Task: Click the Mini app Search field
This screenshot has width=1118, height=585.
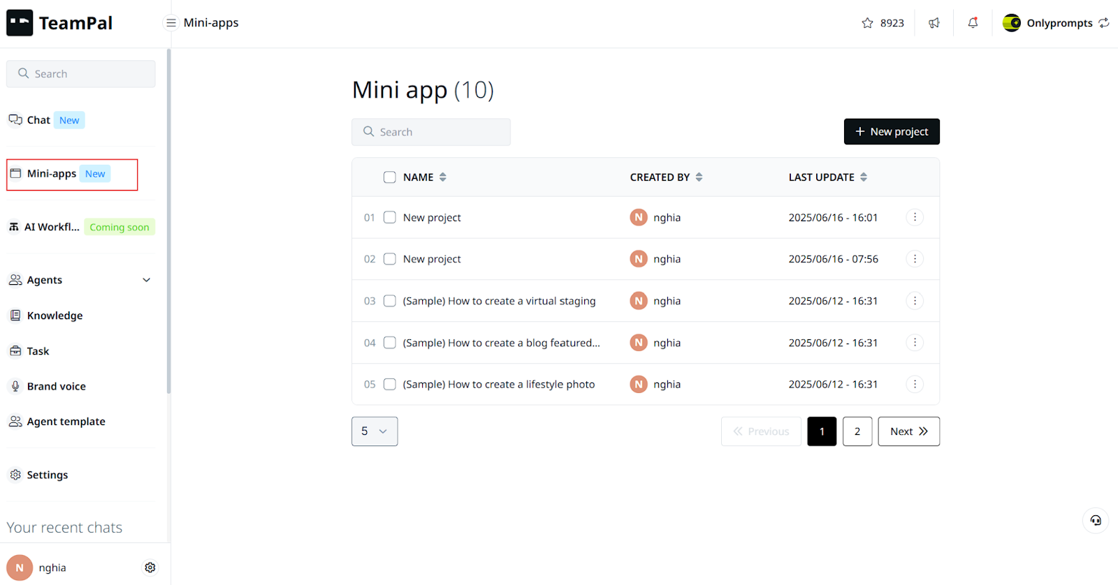Action: (431, 132)
